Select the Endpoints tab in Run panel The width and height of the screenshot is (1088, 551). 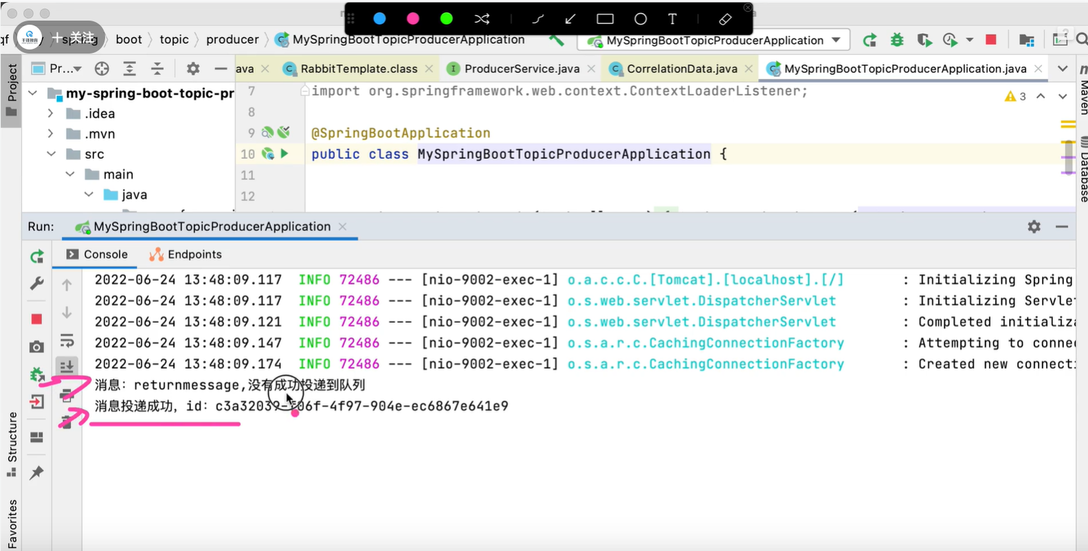[x=186, y=254]
